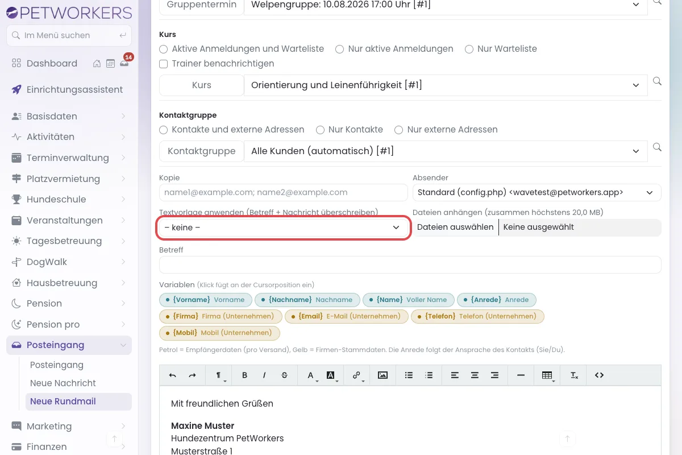Viewport: 682px width, 455px height.
Task: Open the font color picker
Action: [311, 375]
